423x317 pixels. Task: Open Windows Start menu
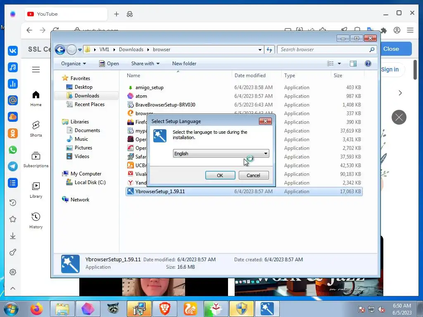[x=11, y=309]
